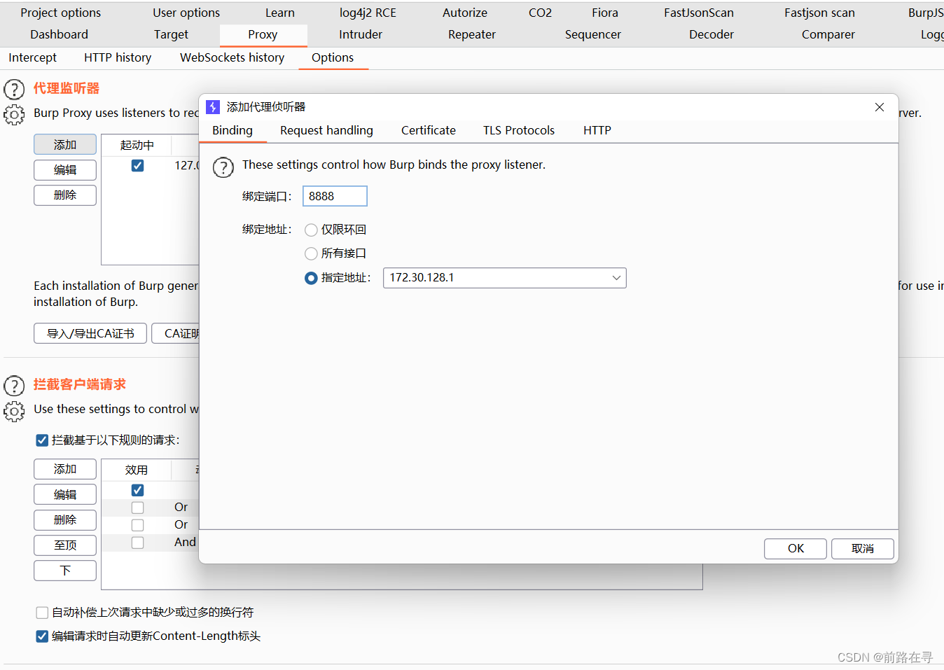Switch to Target tab

[171, 34]
